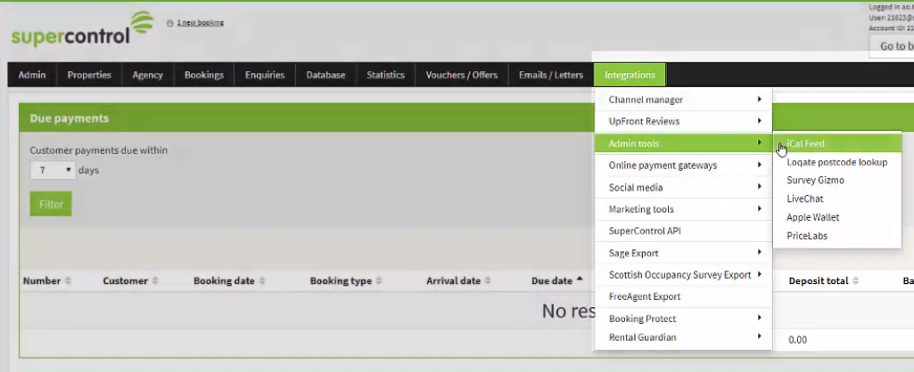This screenshot has width=914, height=372.
Task: Sort by Deposit total column
Action: 824,281
